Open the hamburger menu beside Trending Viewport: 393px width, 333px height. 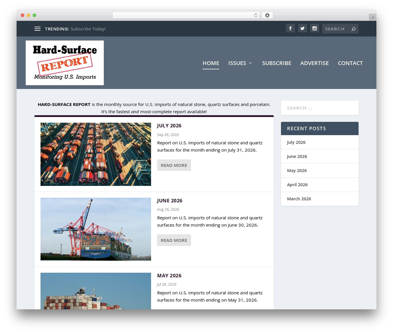(x=37, y=29)
